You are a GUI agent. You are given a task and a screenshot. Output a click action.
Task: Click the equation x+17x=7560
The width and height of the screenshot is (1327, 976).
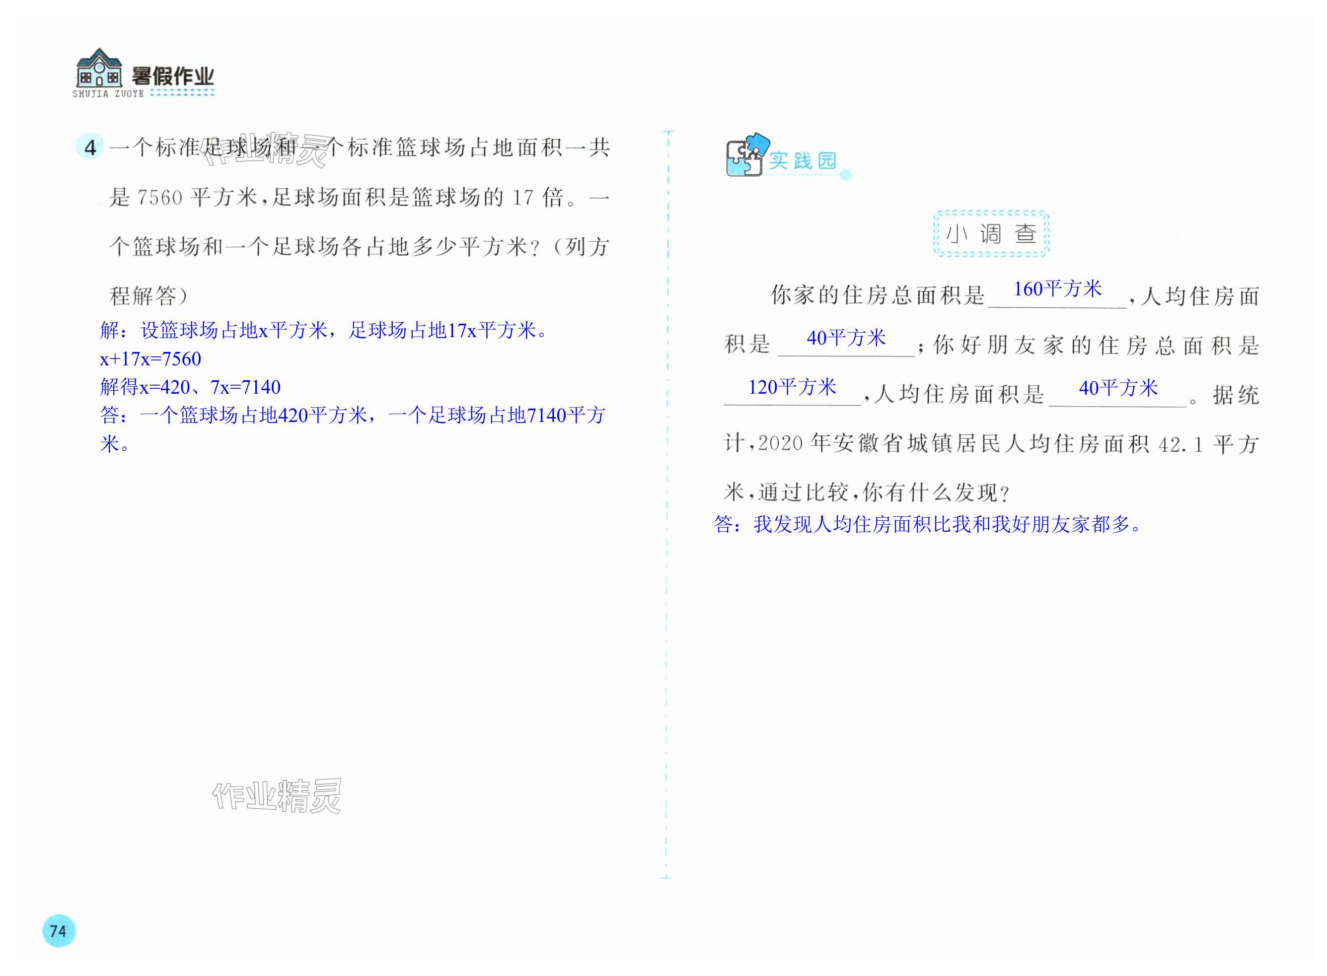point(151,358)
